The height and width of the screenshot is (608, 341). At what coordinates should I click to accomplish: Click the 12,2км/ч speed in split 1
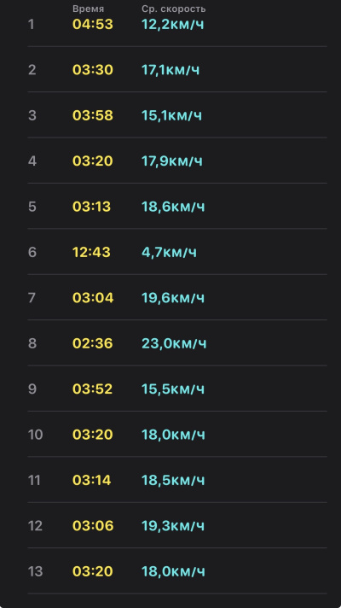click(x=172, y=25)
